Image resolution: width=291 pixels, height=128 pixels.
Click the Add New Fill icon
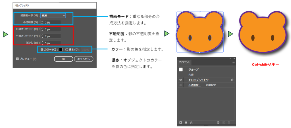(186, 123)
